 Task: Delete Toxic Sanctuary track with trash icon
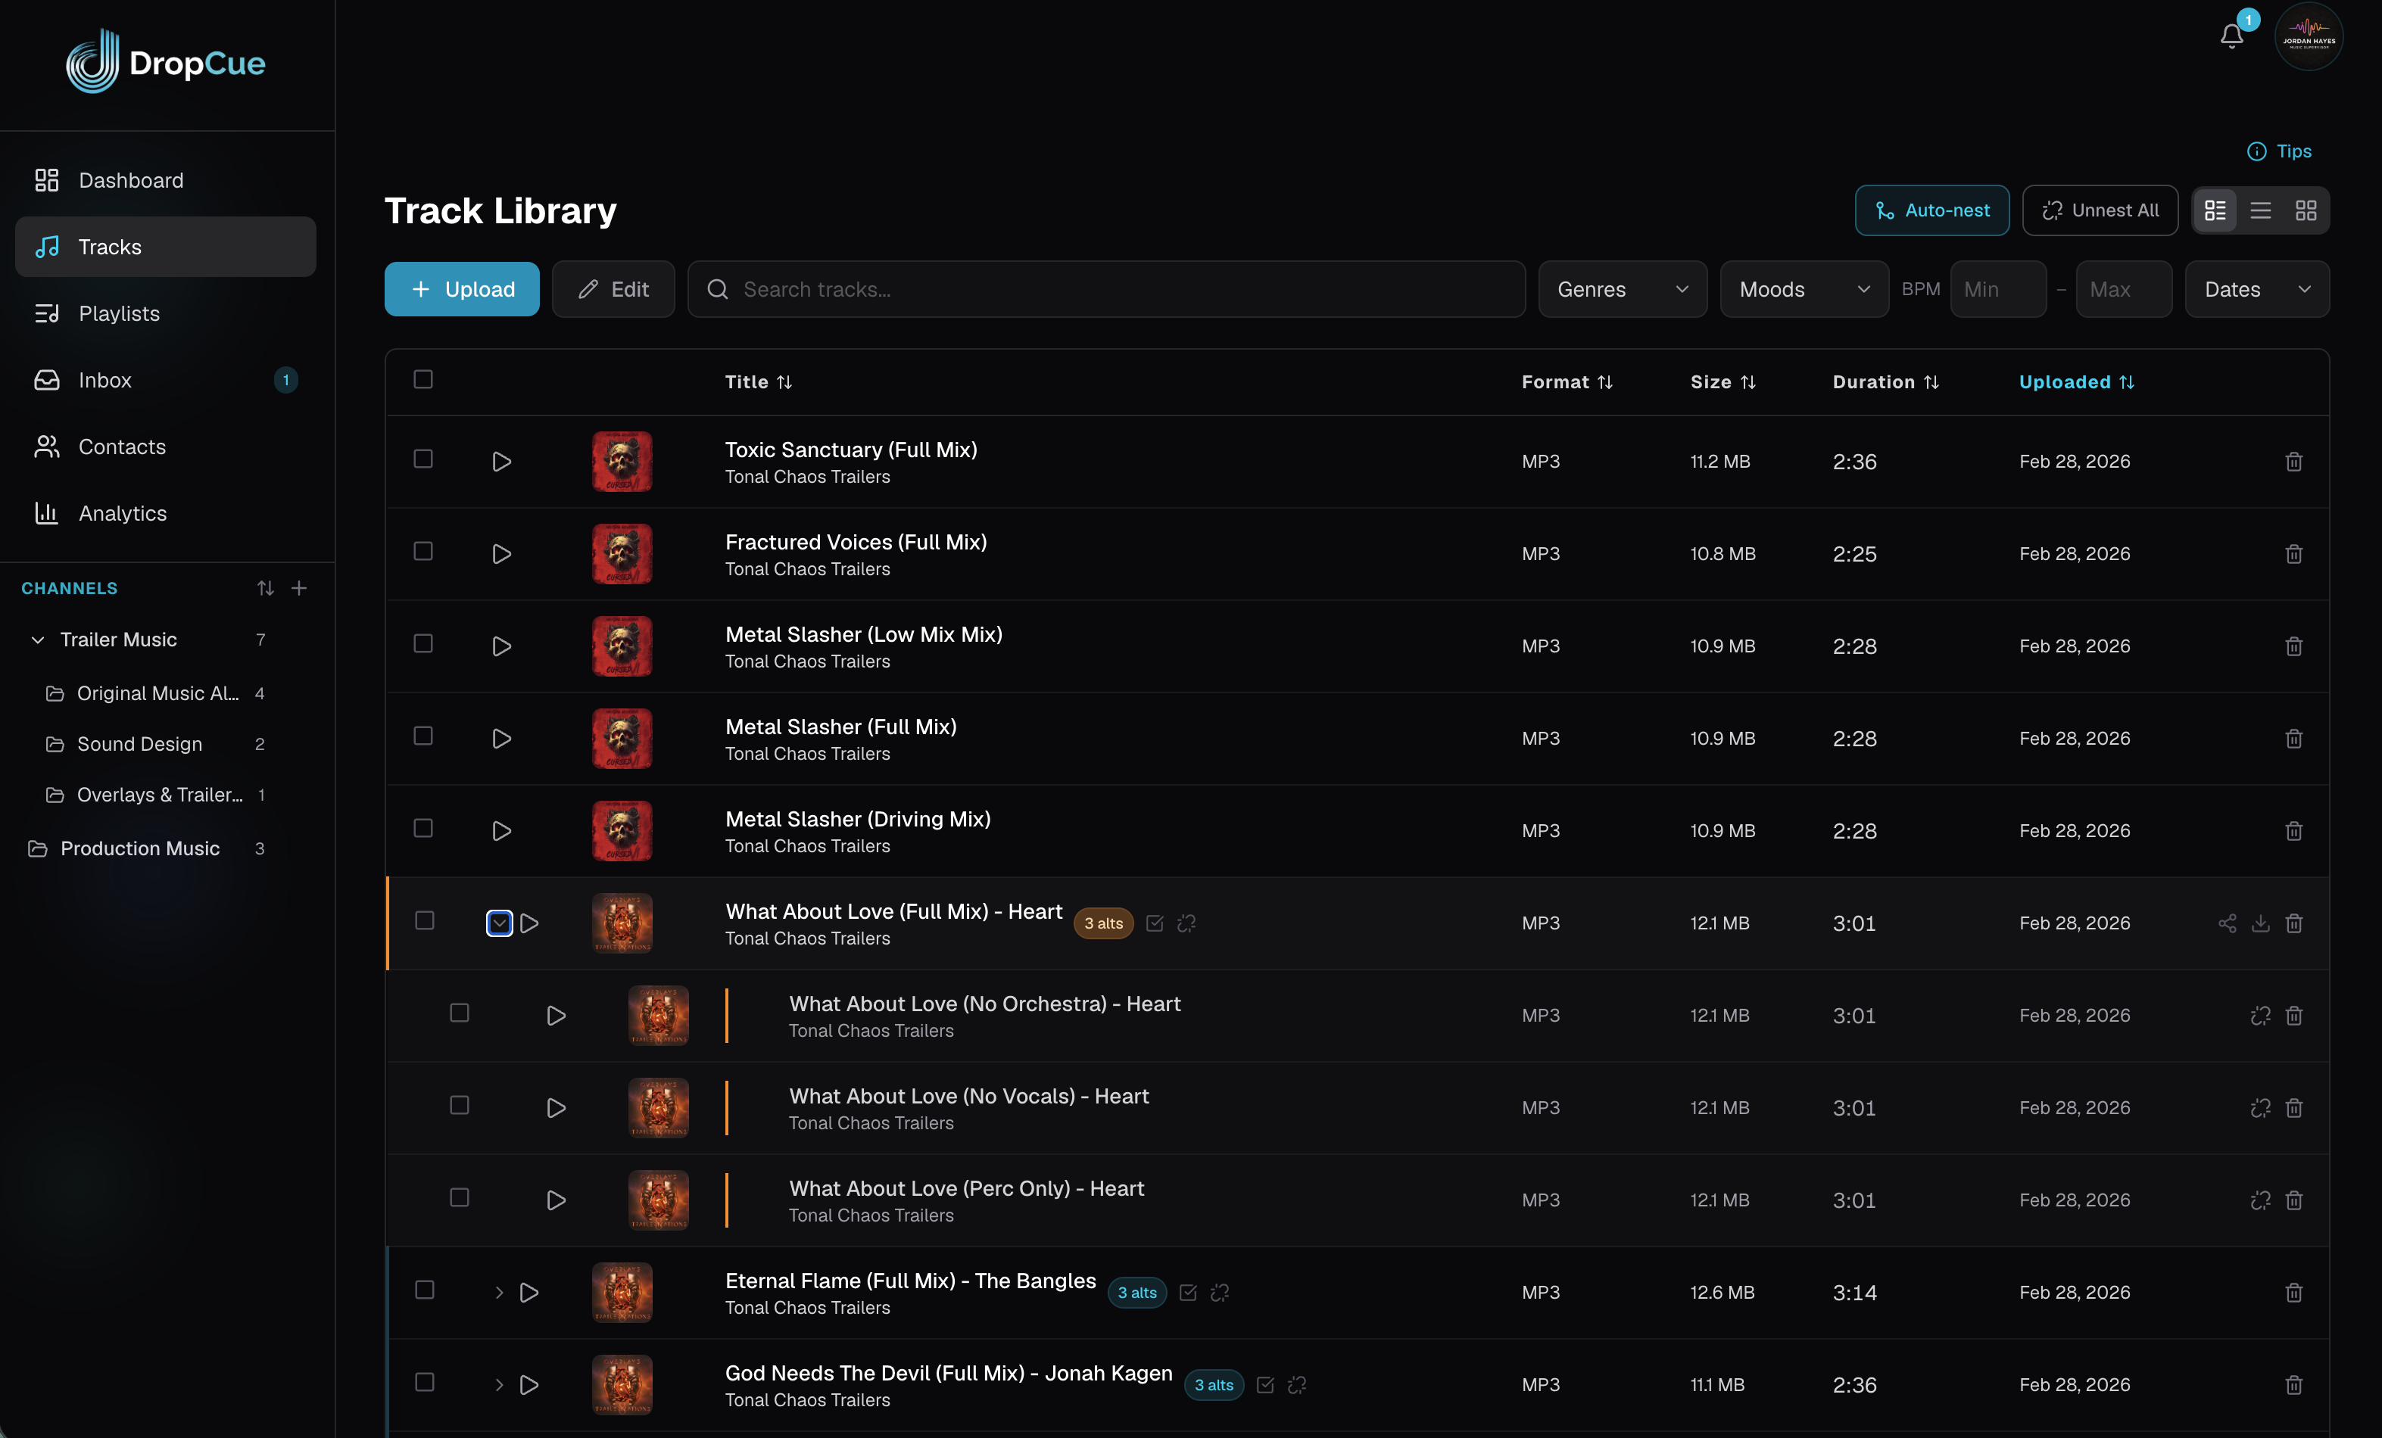pyautogui.click(x=2293, y=462)
